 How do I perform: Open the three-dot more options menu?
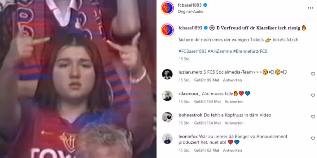pos(310,8)
